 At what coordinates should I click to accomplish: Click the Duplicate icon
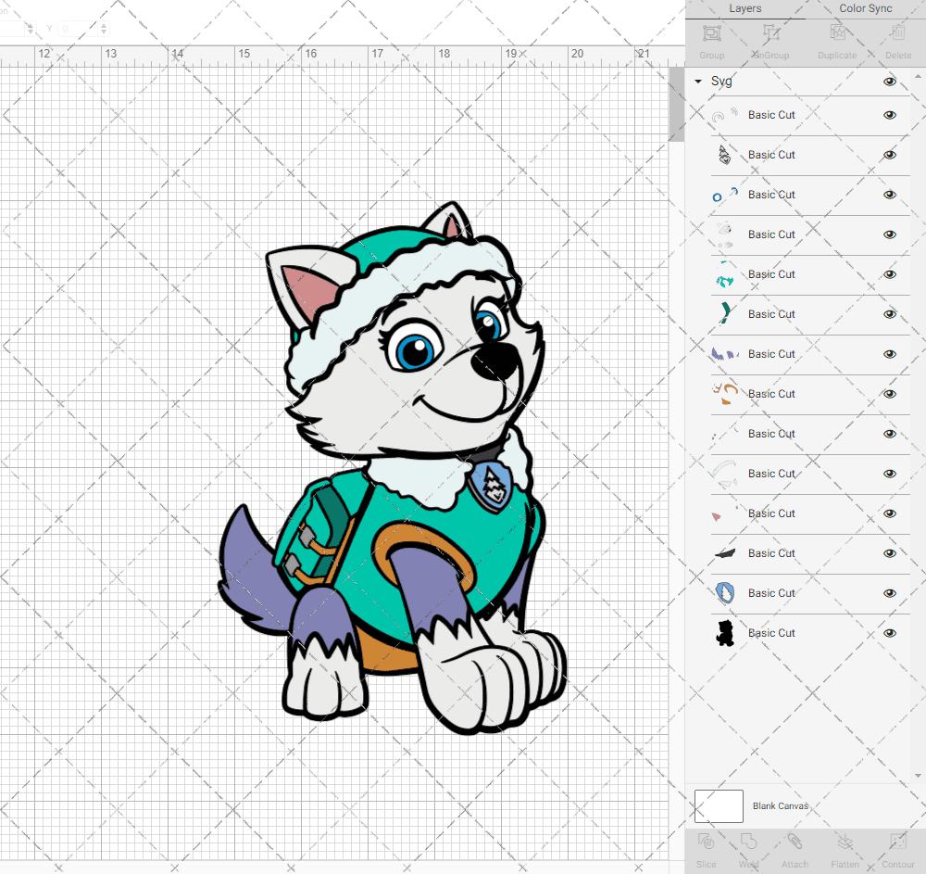tap(837, 33)
